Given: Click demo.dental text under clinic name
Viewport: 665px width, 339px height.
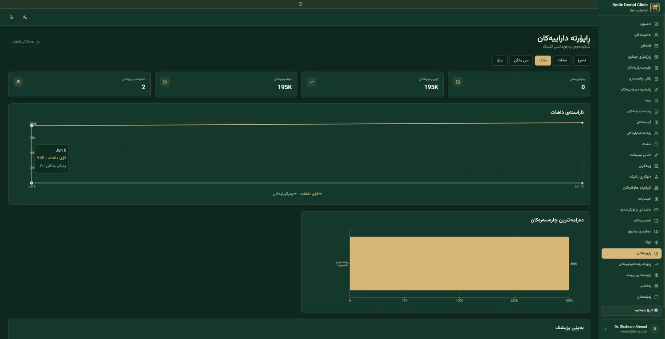Looking at the screenshot, I should click(x=638, y=10).
